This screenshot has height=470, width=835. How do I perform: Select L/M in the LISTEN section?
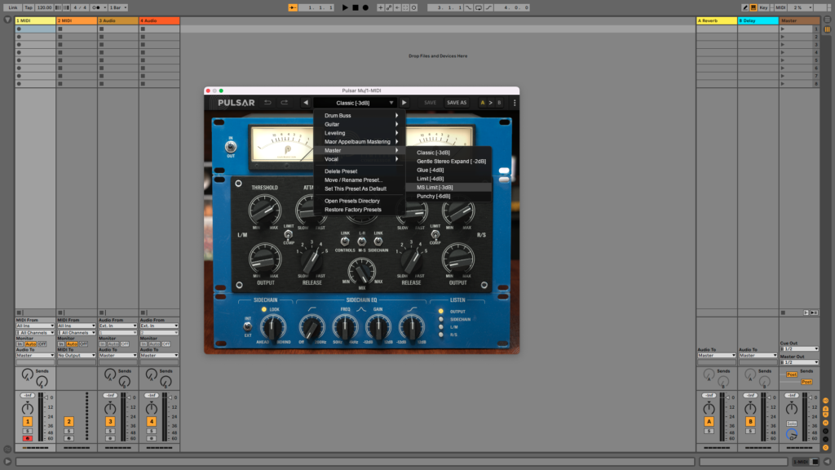tap(441, 327)
